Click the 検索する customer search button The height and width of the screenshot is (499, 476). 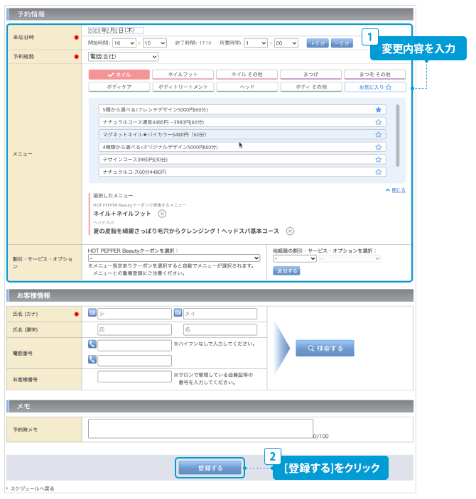pos(325,349)
